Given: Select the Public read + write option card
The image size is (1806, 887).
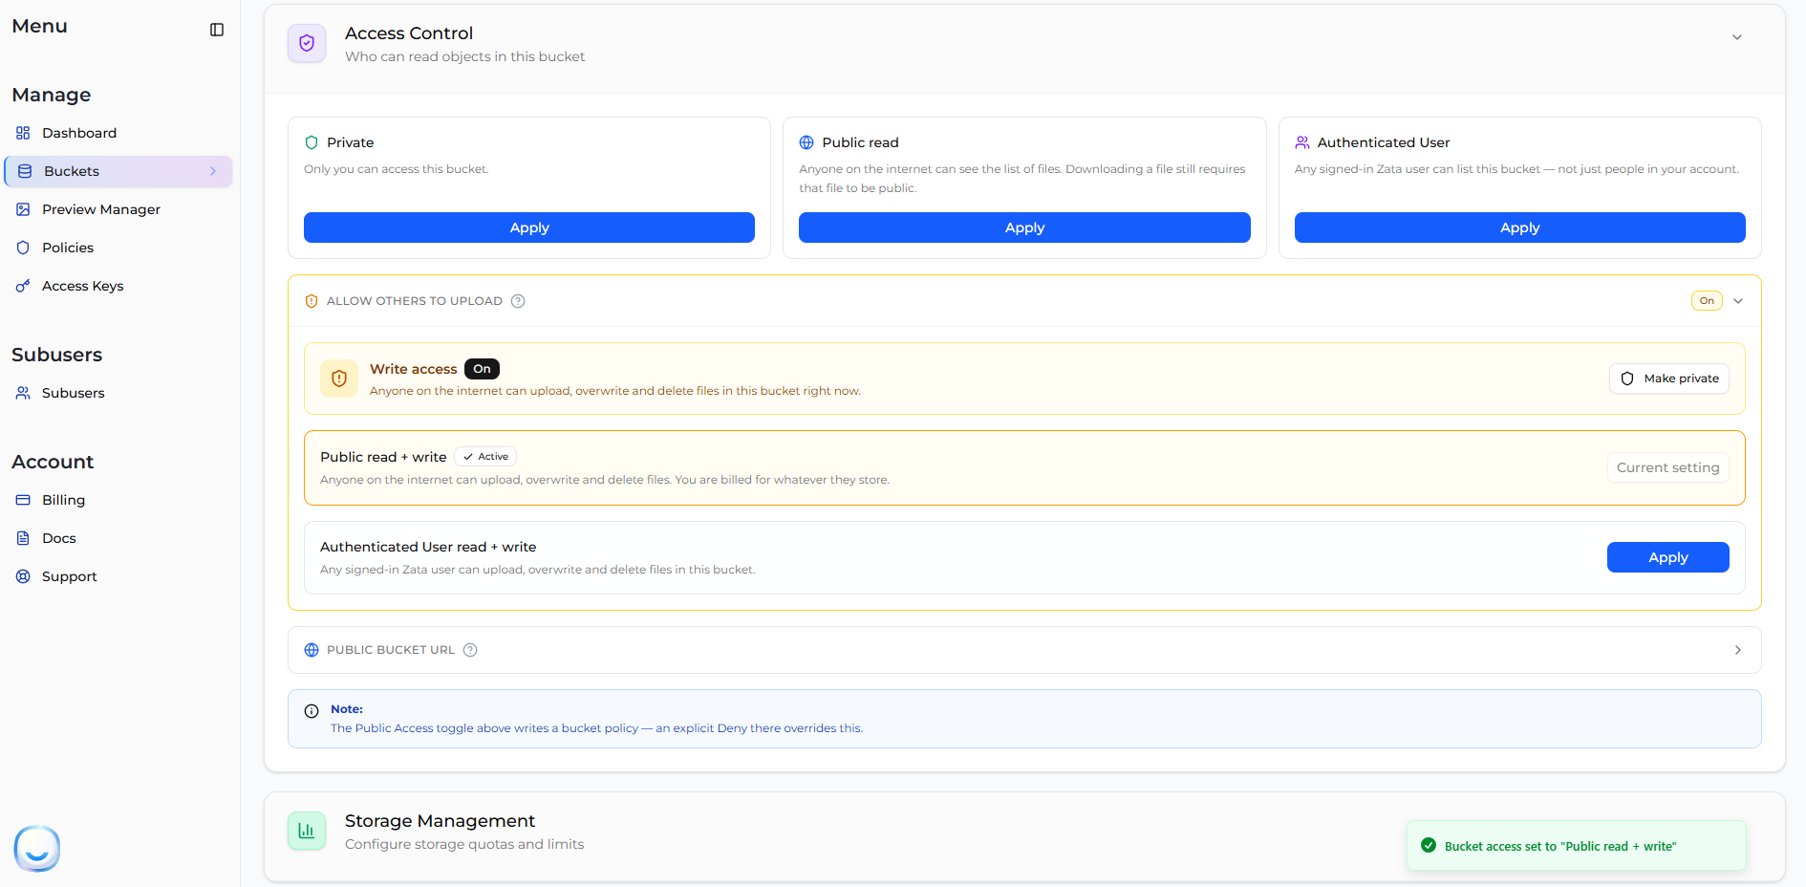Looking at the screenshot, I should (x=1024, y=467).
